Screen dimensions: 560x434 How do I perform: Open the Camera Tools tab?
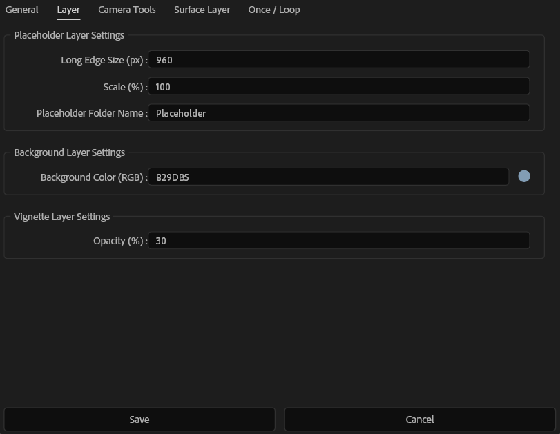point(126,10)
